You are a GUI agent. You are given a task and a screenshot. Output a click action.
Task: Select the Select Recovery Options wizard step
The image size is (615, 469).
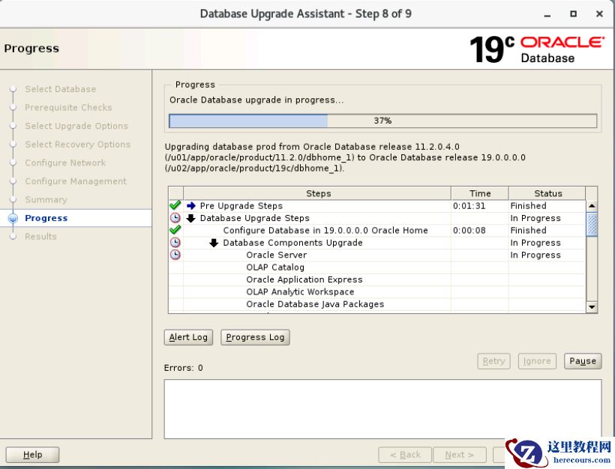coord(78,145)
